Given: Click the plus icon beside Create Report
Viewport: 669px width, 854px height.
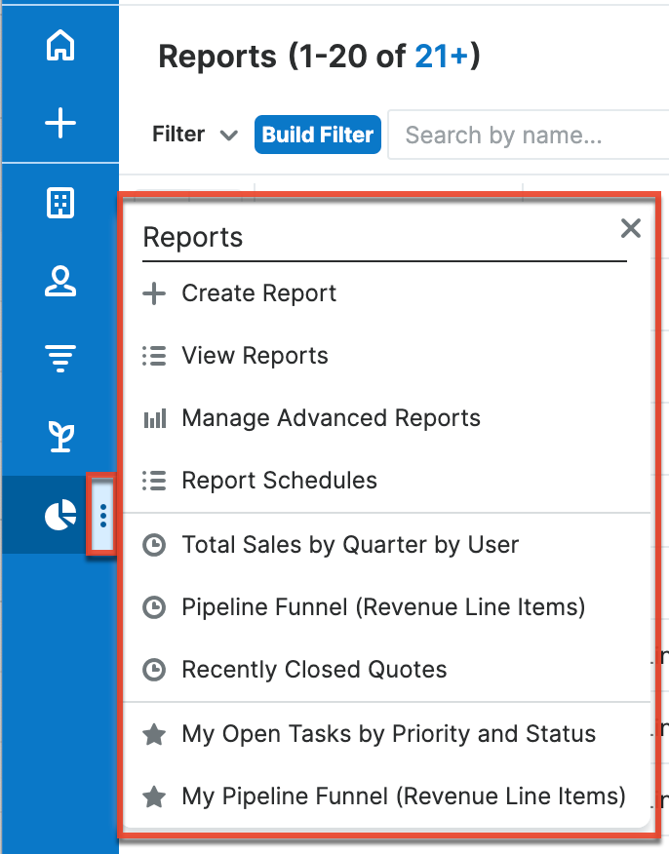Looking at the screenshot, I should pos(154,292).
